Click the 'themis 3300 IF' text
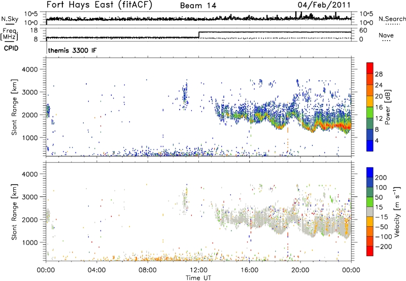Screen dimensions: 406x281 pyautogui.click(x=72, y=50)
